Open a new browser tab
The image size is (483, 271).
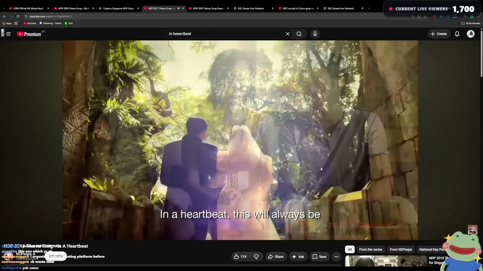click(369, 8)
